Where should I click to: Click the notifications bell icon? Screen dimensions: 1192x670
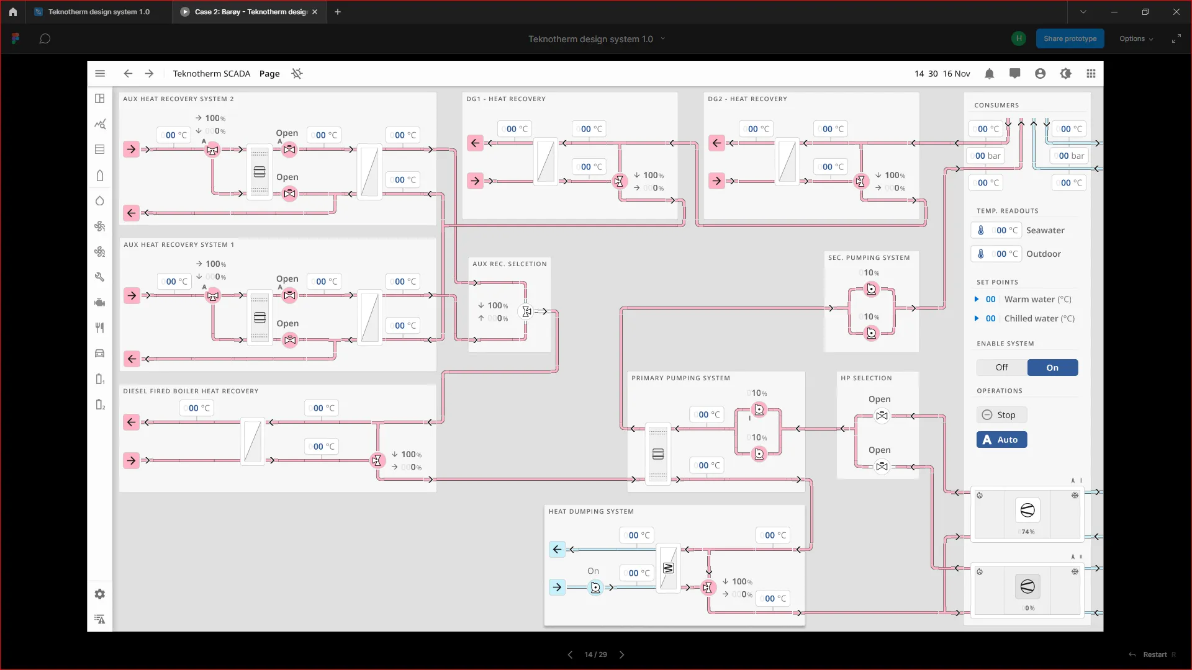coord(990,73)
